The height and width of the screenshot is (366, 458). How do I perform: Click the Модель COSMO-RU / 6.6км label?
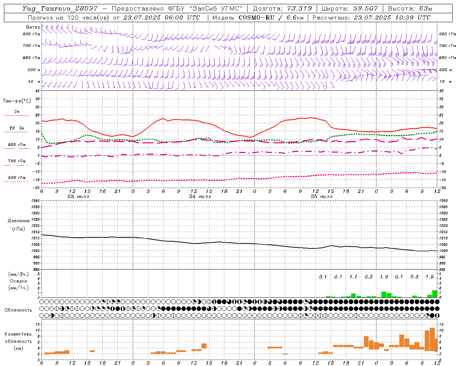(x=258, y=18)
